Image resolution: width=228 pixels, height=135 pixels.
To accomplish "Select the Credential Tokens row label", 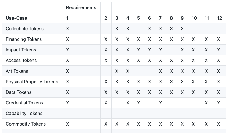I will 24,103.
